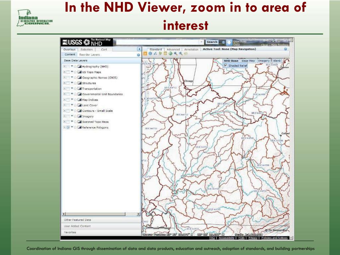Open the search box dropdown arrow
Viewport: 340px width, 255px height.
pyautogui.click(x=202, y=42)
